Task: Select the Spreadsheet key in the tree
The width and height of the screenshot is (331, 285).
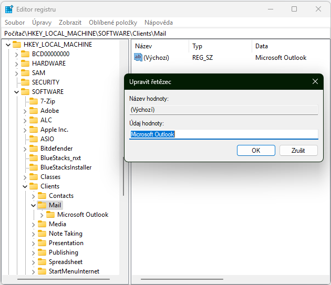Action: click(66, 262)
